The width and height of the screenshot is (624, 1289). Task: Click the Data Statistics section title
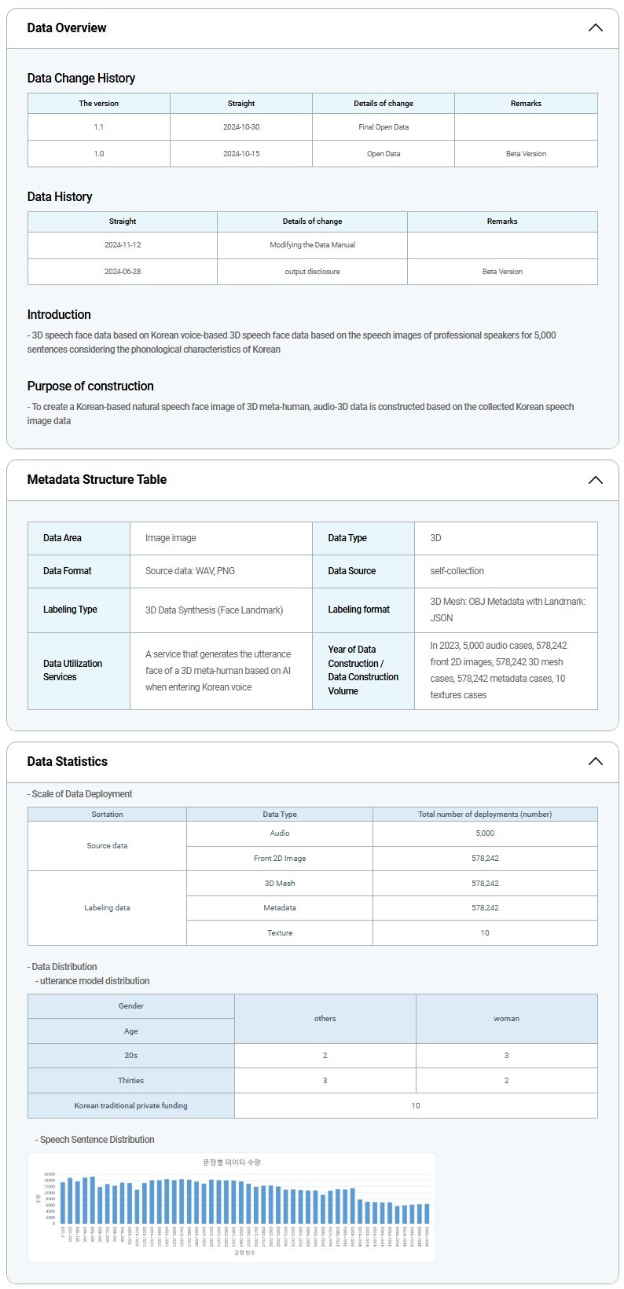(x=68, y=761)
